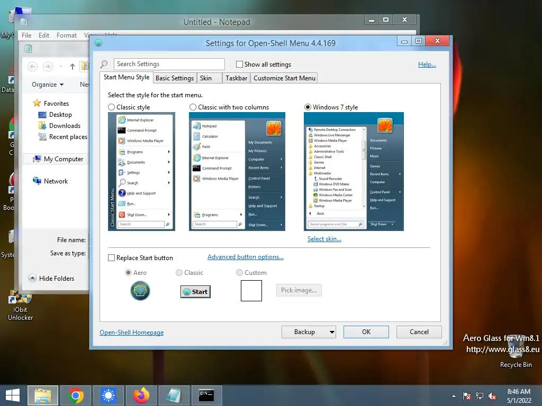Expand the Organize dropdown in the Save dialog
The width and height of the screenshot is (542, 406).
[x=48, y=85]
